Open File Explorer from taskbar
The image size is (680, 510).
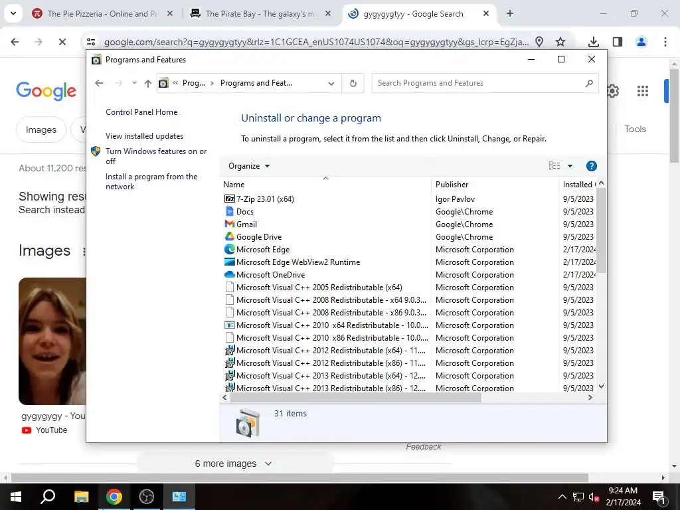point(81,497)
